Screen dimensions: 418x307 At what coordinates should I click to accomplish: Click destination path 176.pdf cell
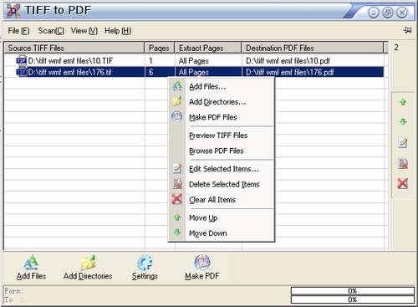290,72
